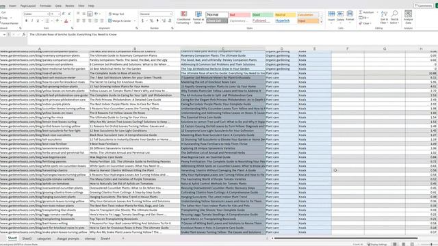This screenshot has width=438, height=246.
Task: Open the Clear menu
Action: (x=365, y=23)
